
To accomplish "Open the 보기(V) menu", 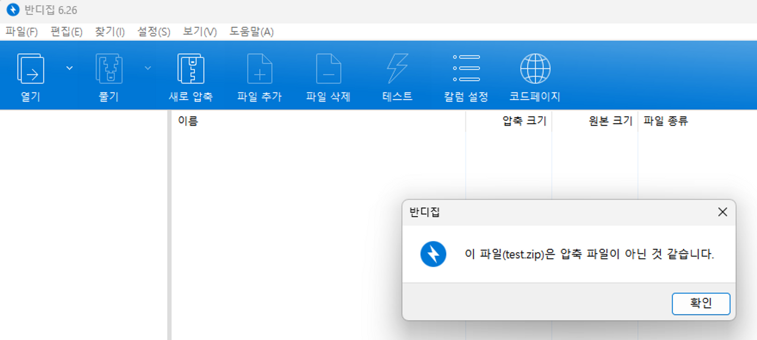I will point(200,32).
